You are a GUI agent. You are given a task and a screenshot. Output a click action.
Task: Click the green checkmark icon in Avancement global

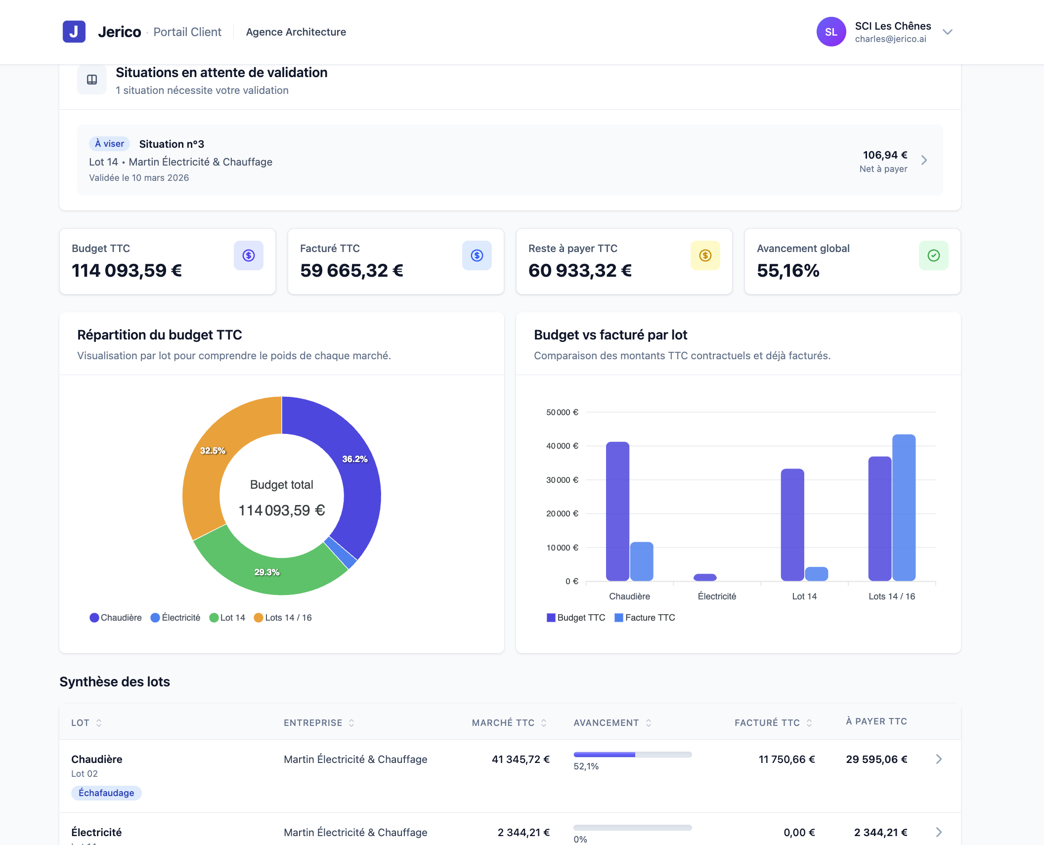coord(934,255)
